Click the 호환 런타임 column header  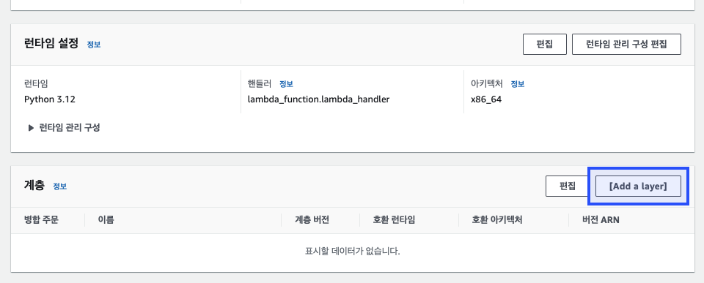click(x=394, y=220)
